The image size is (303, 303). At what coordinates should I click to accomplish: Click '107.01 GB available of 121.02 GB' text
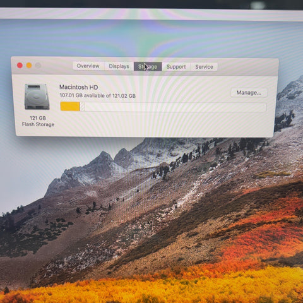tap(98, 95)
